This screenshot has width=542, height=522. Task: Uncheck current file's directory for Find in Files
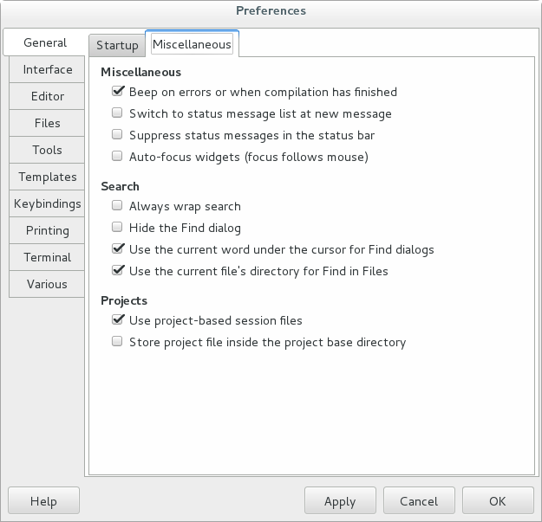click(x=117, y=271)
